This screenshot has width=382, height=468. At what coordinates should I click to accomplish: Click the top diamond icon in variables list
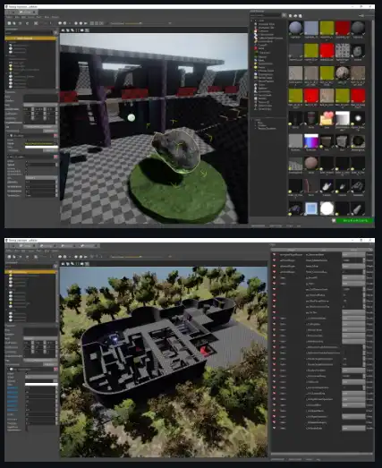pos(274,255)
